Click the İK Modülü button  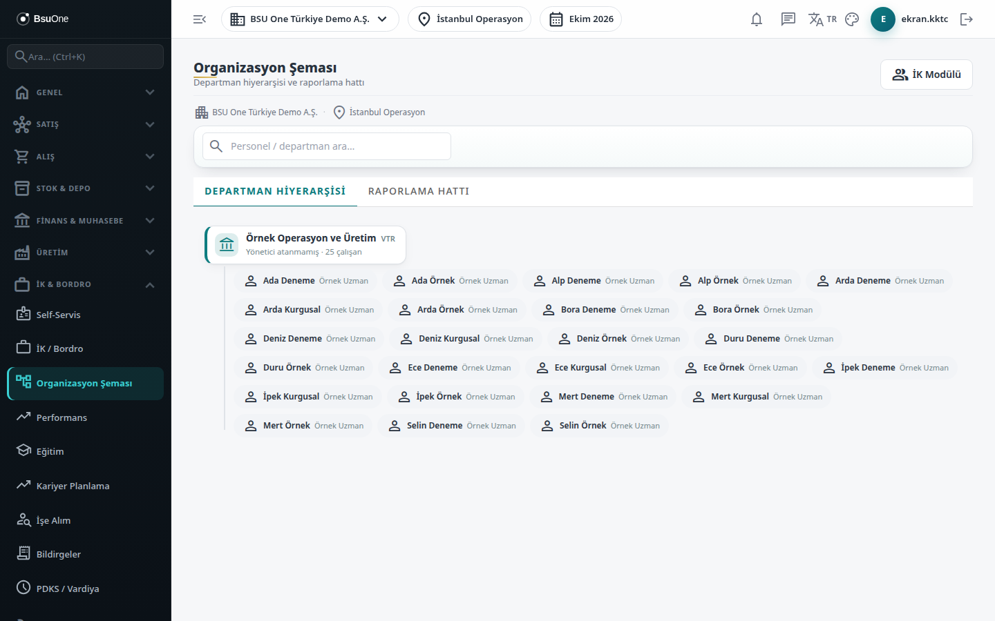click(927, 75)
